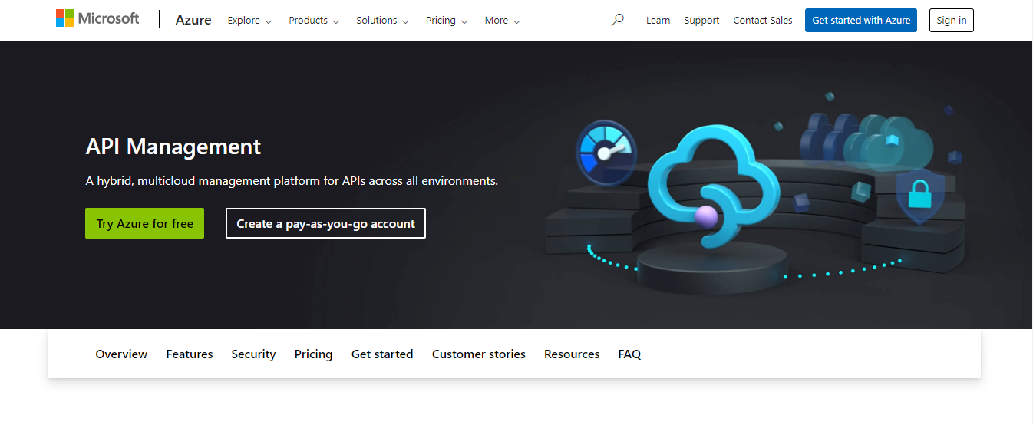Click the hybrid multicloud management description text

pyautogui.click(x=292, y=181)
